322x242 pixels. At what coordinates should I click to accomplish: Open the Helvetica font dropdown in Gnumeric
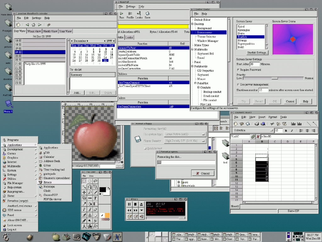click(271, 130)
